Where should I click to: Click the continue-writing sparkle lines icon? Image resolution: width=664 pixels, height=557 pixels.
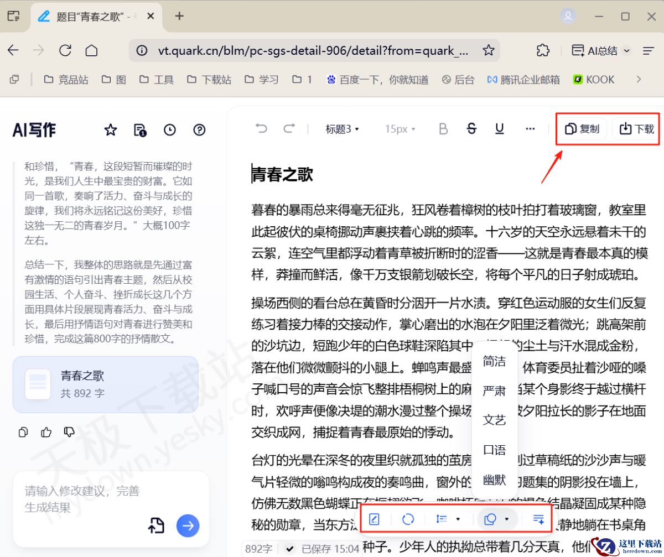(x=538, y=519)
